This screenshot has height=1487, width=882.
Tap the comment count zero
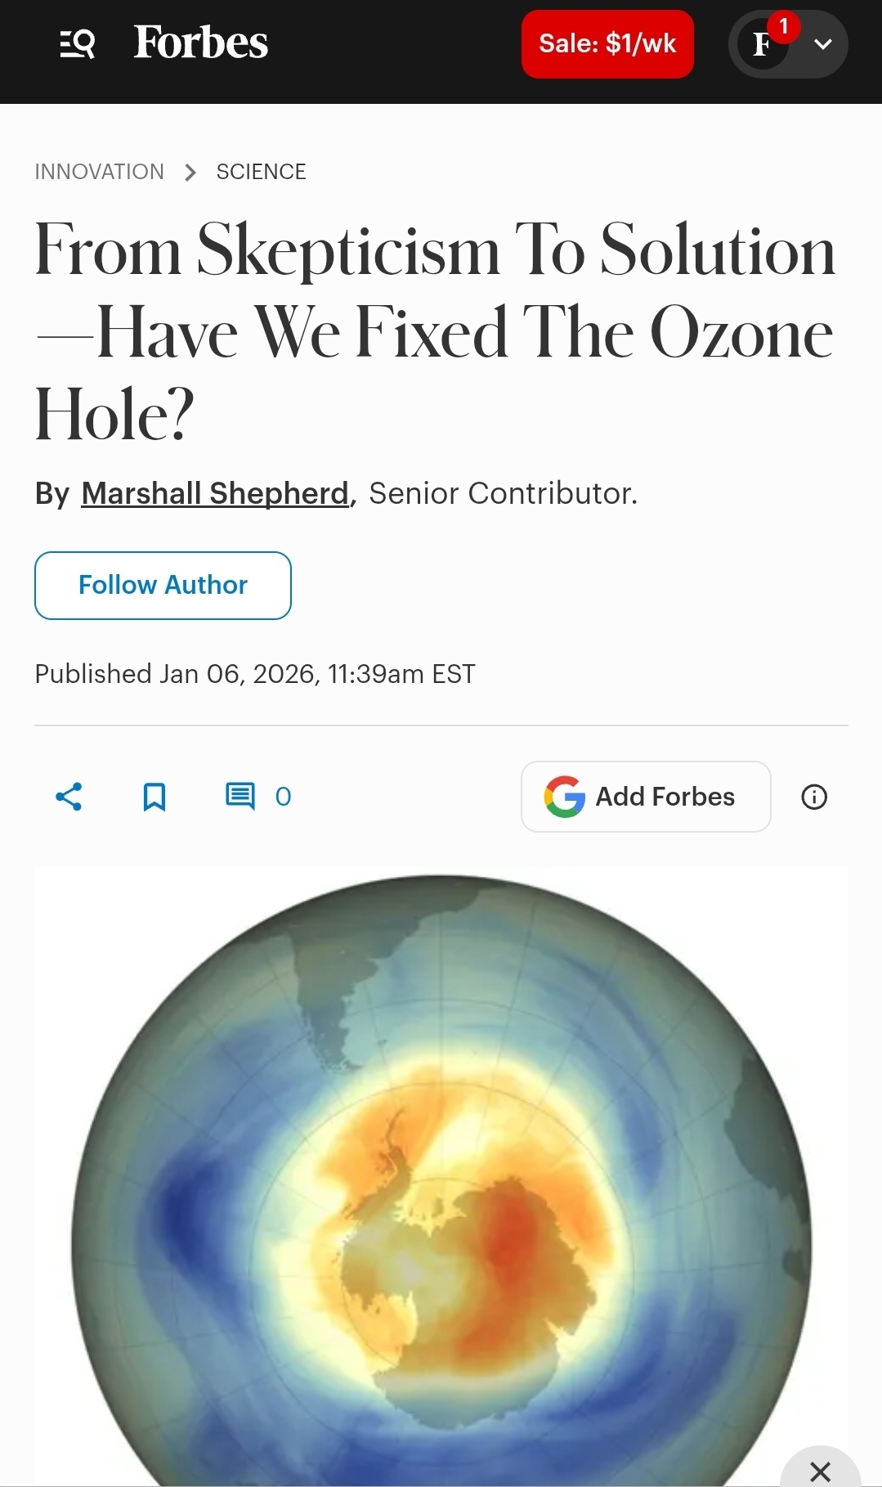(283, 797)
